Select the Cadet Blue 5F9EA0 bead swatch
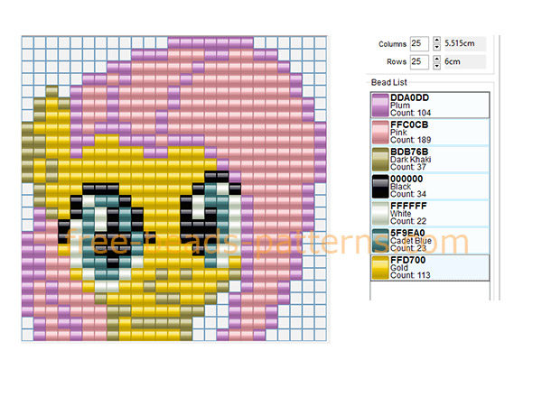This screenshot has width=542, height=397. [x=380, y=241]
